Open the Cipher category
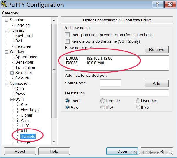The image size is (177, 158). [27, 115]
